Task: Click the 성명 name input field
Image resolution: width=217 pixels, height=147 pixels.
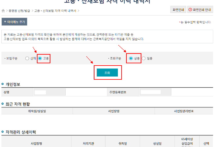Action: [50, 92]
